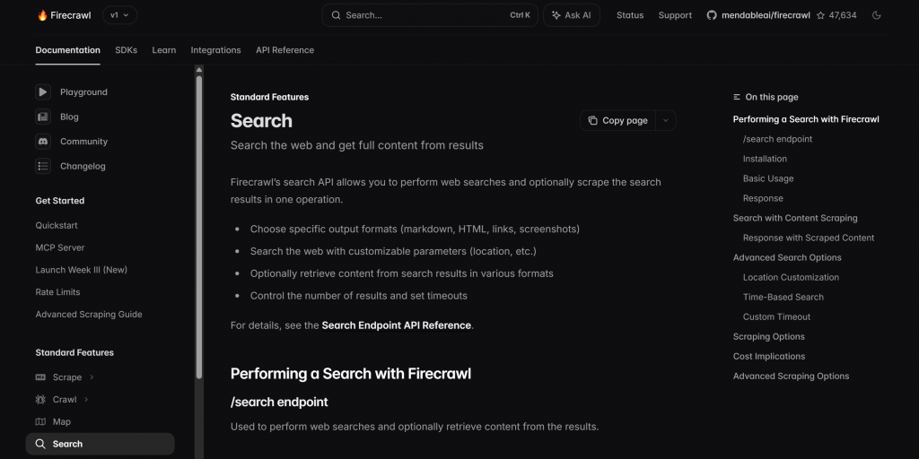Expand the Copy page dropdown arrow
The image size is (919, 459).
pos(665,120)
